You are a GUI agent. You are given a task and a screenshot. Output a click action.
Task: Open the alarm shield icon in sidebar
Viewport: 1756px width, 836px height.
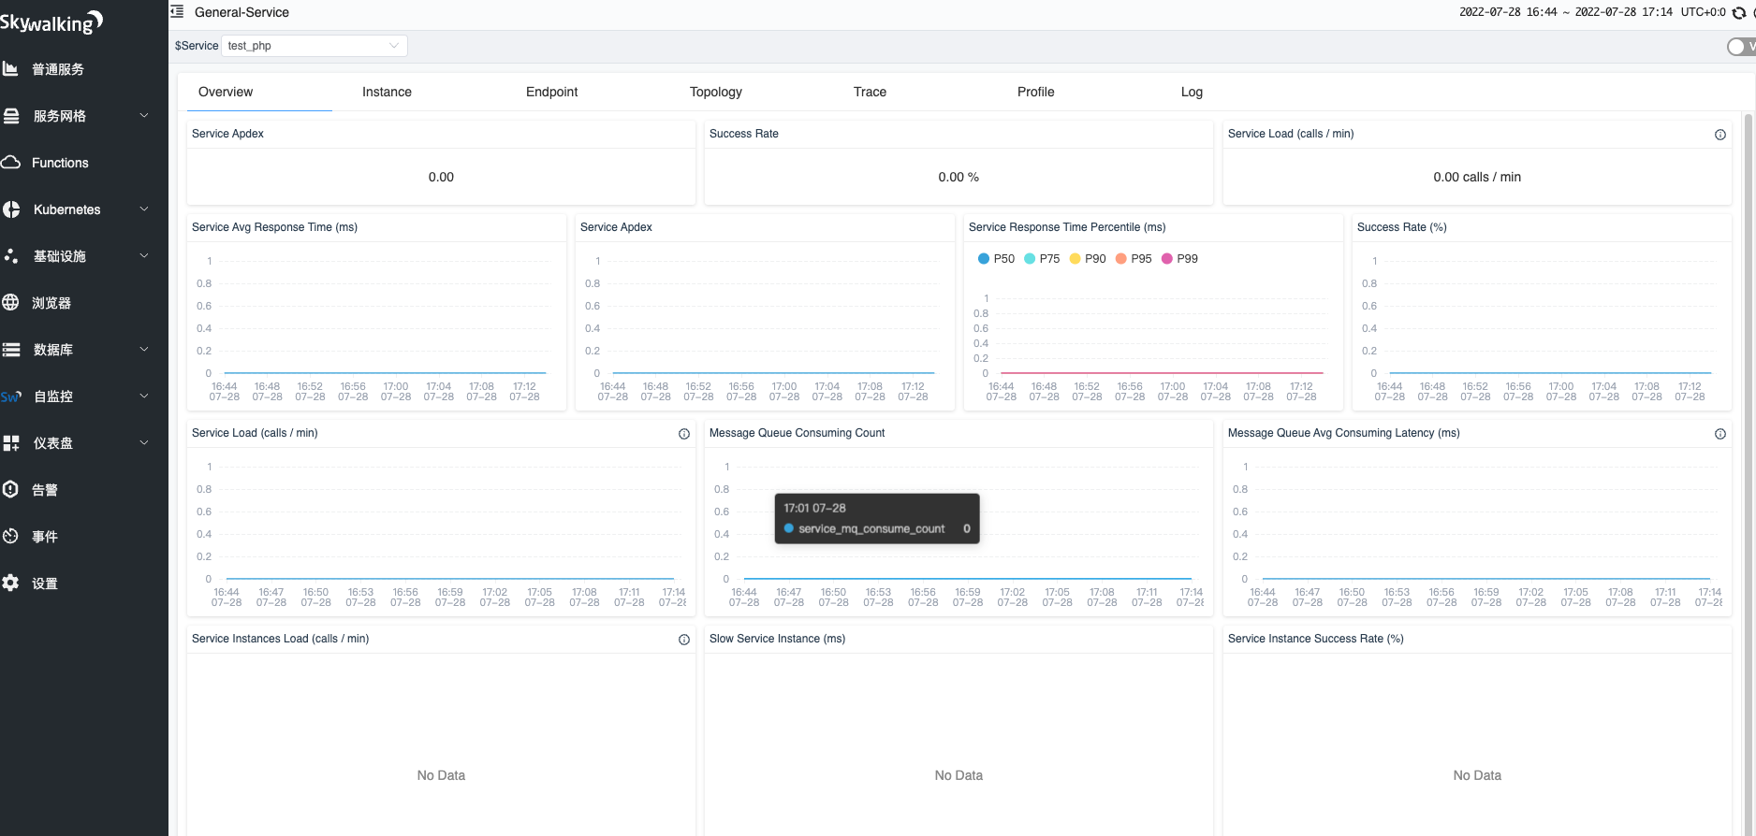pyautogui.click(x=11, y=489)
